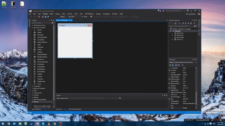
Task: Select My Project in Solution Explorer
Action: click(180, 33)
